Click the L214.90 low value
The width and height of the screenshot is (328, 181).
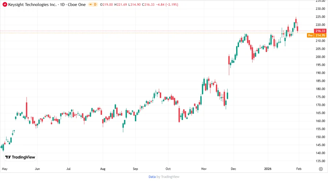tap(134, 5)
